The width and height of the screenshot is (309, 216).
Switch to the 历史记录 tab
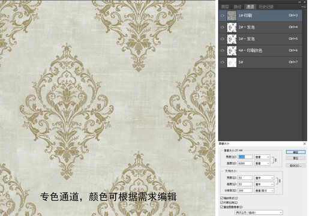click(x=266, y=7)
